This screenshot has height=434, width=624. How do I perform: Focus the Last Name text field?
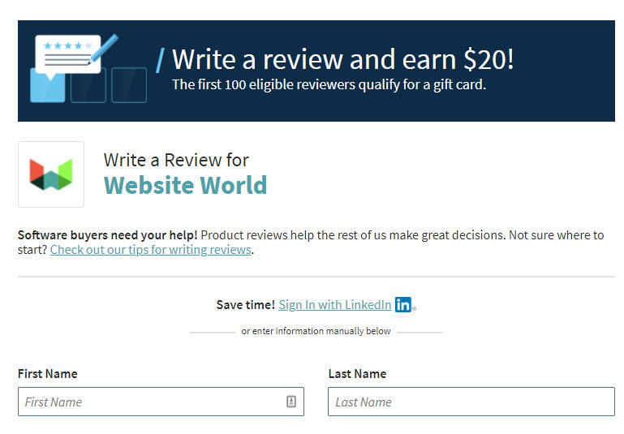(x=471, y=402)
